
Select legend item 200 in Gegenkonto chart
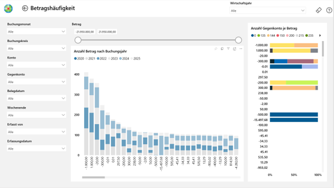(x=290, y=35)
